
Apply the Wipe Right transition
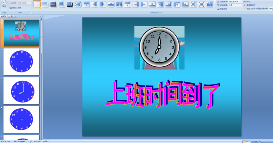tap(103, 4)
